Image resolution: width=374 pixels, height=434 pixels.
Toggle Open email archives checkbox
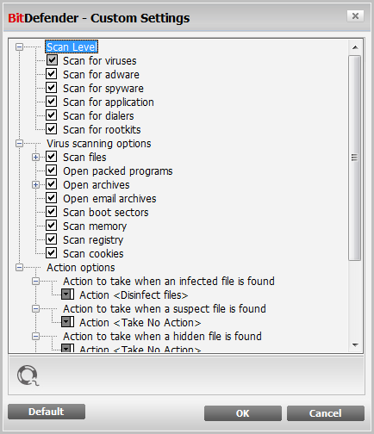pos(52,198)
